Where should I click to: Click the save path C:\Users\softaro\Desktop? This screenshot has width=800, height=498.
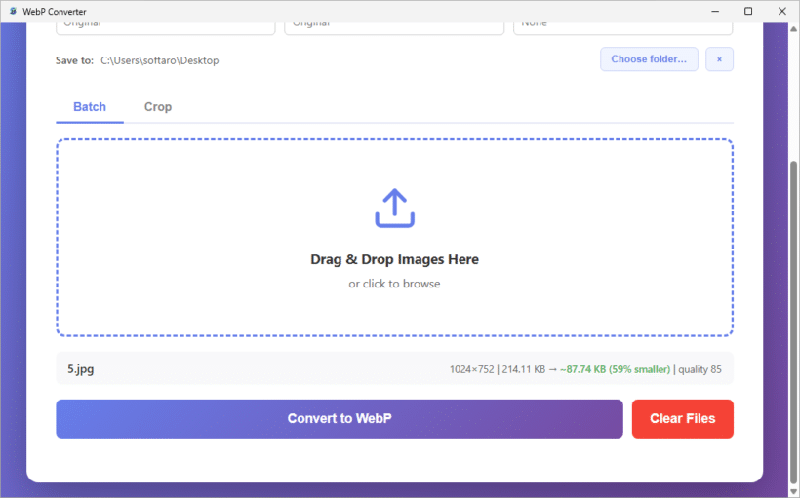pyautogui.click(x=160, y=60)
